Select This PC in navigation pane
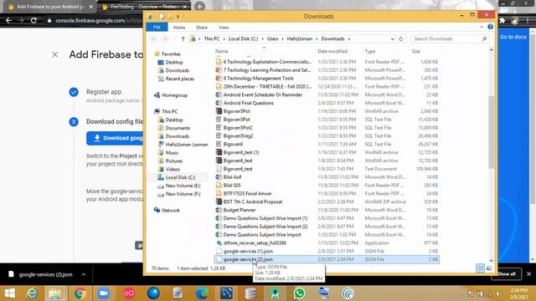 click(166, 111)
